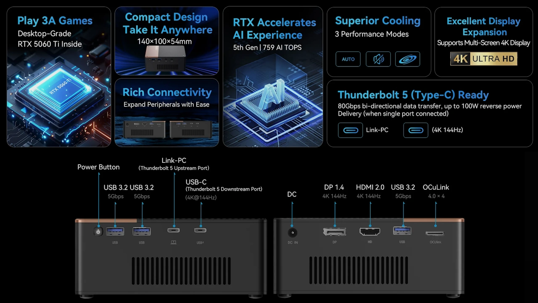Click the OCuLink port on the device
The width and height of the screenshot is (538, 303).
coord(435,233)
